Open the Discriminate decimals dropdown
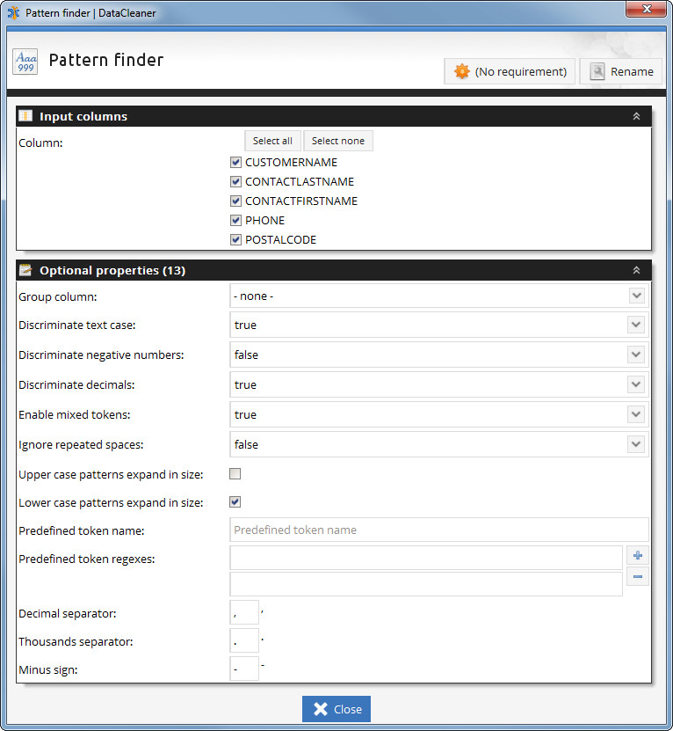The height and width of the screenshot is (731, 673). click(x=636, y=384)
